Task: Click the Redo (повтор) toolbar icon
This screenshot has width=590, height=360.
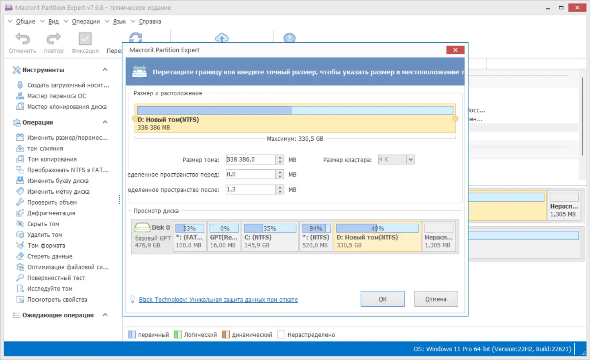Action: click(x=54, y=39)
